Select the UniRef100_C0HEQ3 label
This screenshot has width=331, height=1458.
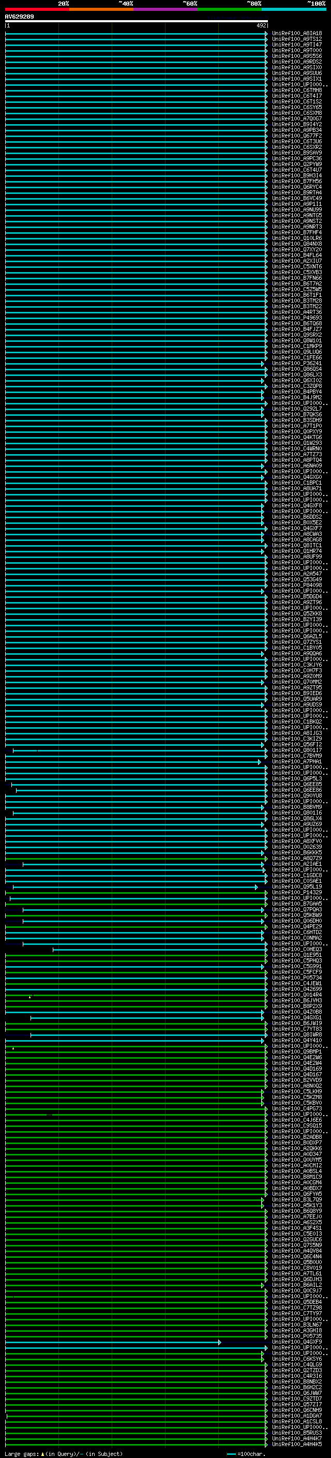pyautogui.click(x=297, y=949)
